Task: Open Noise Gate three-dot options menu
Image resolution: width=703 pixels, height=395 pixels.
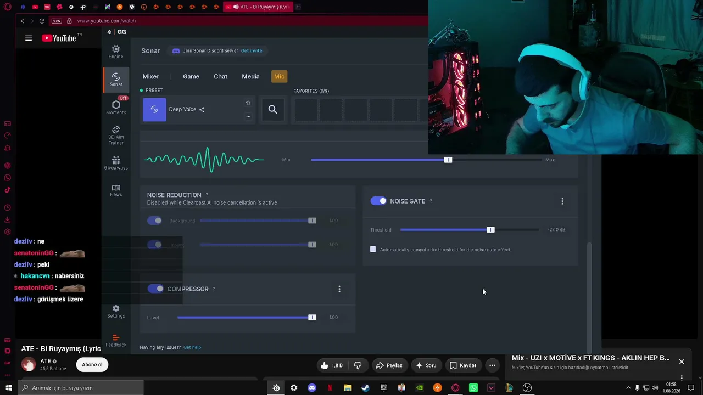Action: [x=562, y=201]
